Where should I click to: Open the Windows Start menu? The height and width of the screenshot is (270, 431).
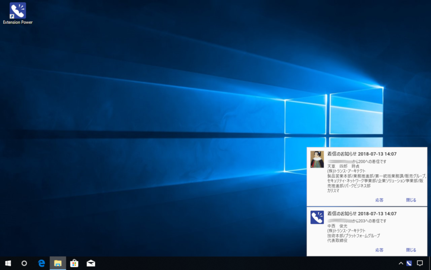click(x=8, y=263)
